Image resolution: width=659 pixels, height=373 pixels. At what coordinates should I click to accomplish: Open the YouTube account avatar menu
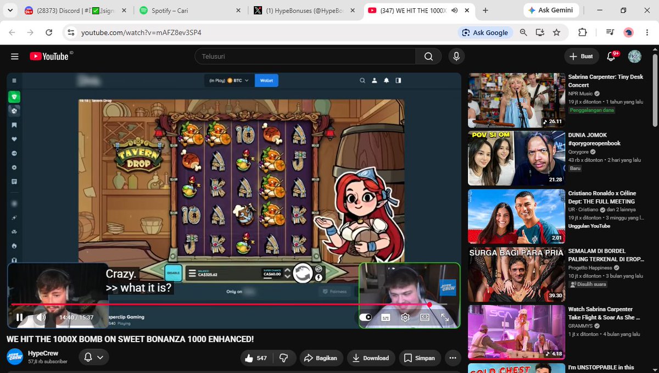pyautogui.click(x=635, y=56)
